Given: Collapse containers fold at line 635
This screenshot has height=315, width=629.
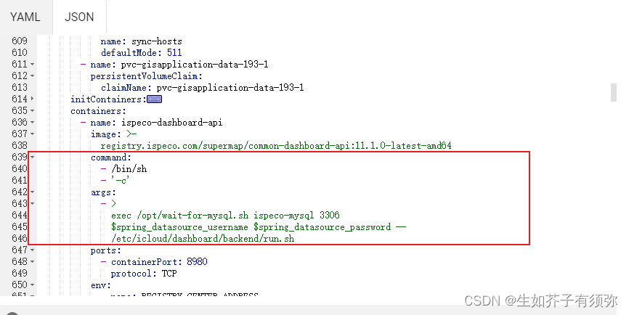Looking at the screenshot, I should [x=32, y=110].
